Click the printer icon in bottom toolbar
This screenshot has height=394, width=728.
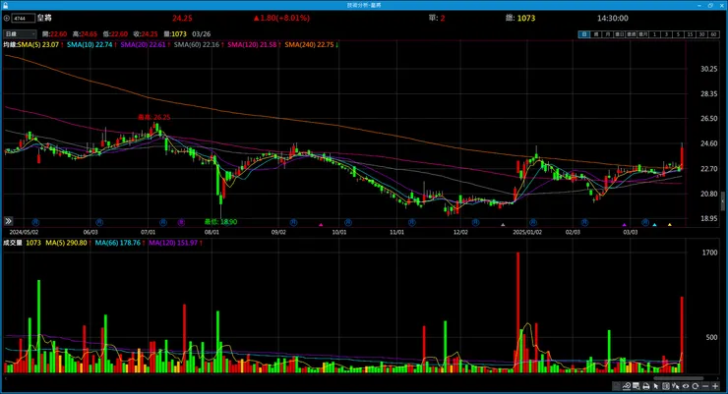click(645, 386)
